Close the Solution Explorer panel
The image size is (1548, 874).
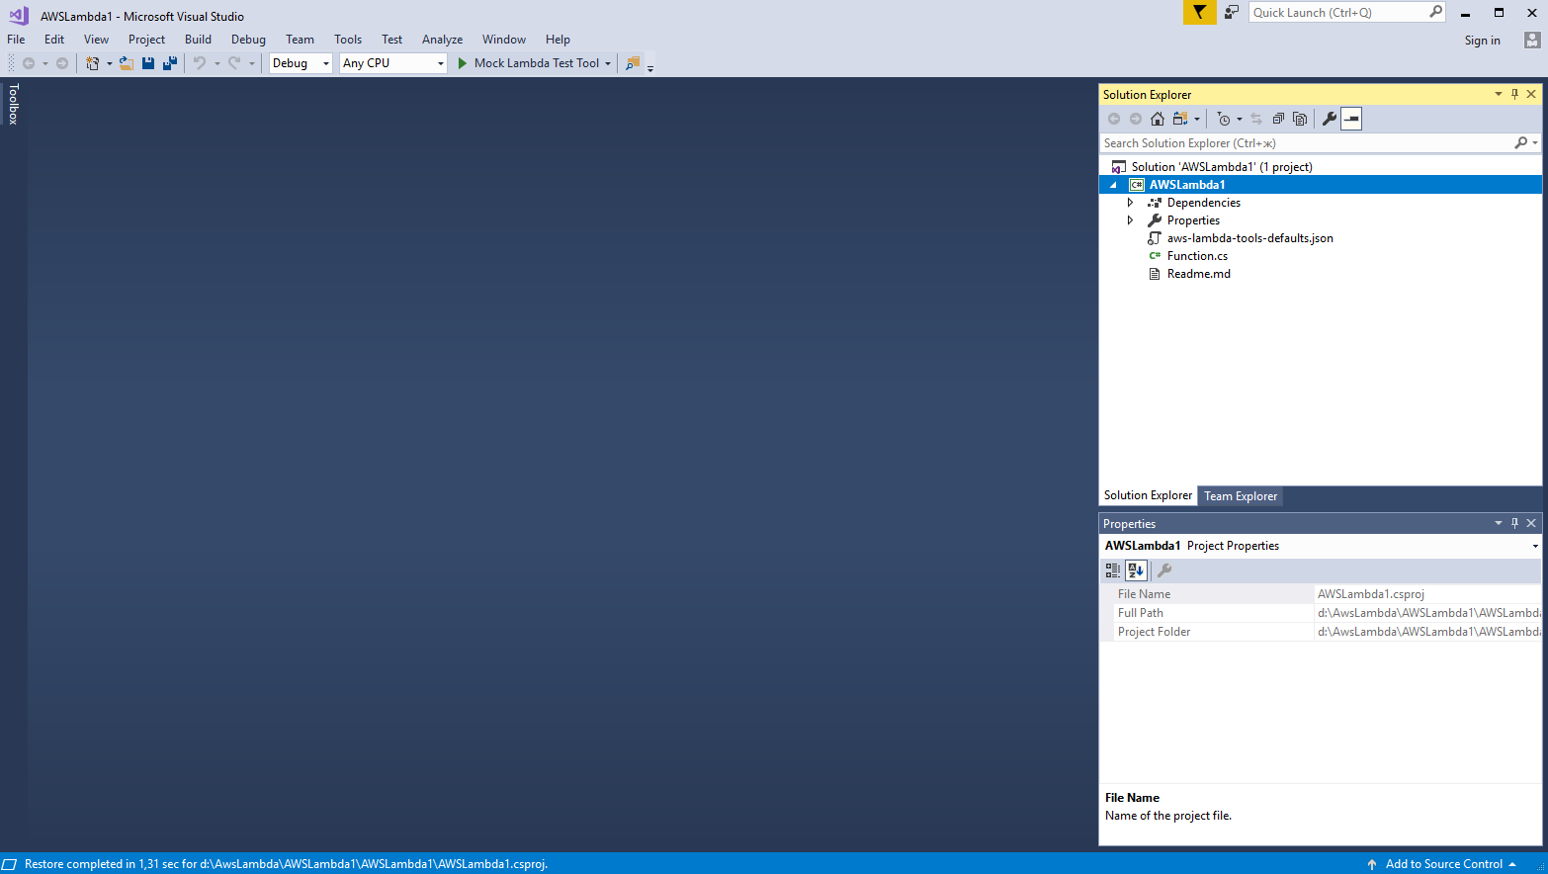point(1531,94)
